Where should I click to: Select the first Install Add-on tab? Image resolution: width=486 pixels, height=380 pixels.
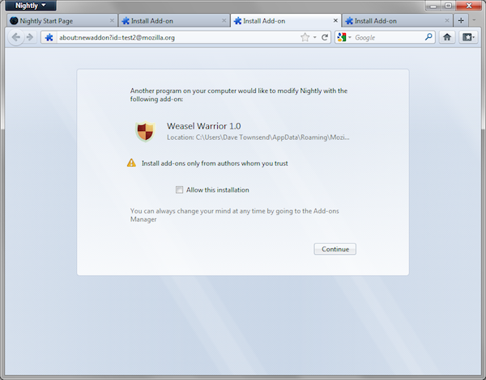click(174, 21)
